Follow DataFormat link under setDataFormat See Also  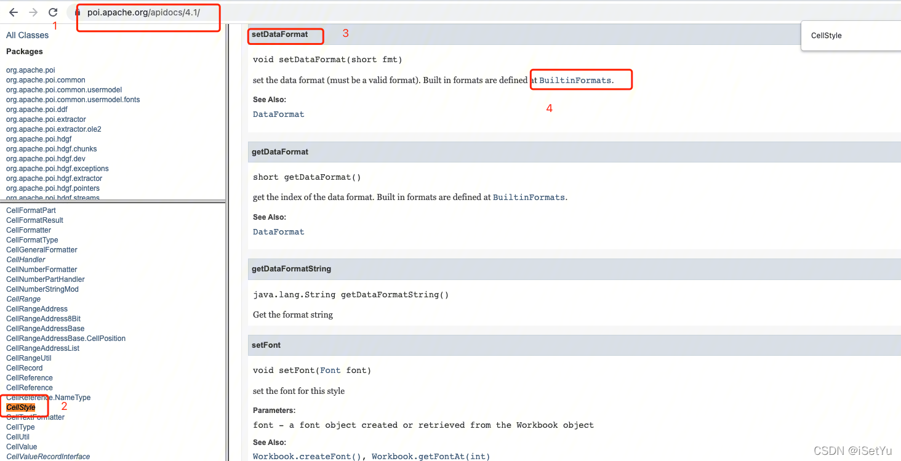(x=279, y=114)
